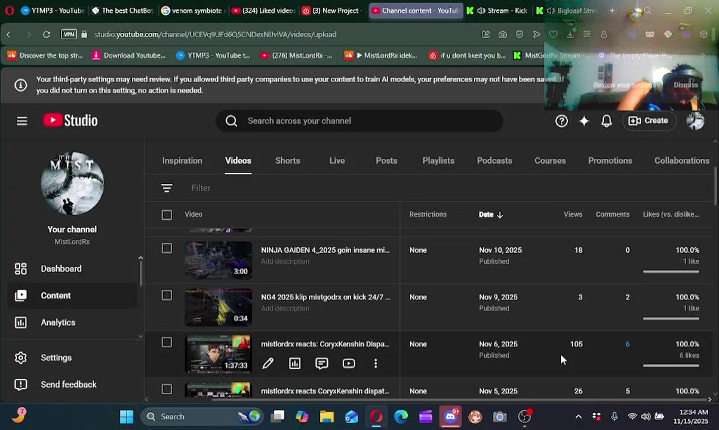Add description under NG4 2025 klip
The image size is (719, 430).
(285, 308)
